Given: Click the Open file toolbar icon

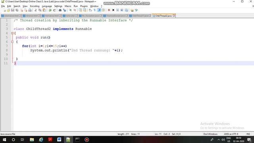Looking at the screenshot, I should 8,10.
